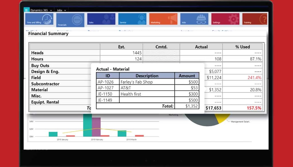This screenshot has height=167, width=293.
Task: Click the $500 amount for JE-1149
Action: (x=193, y=100)
